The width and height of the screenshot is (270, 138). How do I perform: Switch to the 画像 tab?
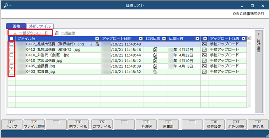[x=16, y=26]
